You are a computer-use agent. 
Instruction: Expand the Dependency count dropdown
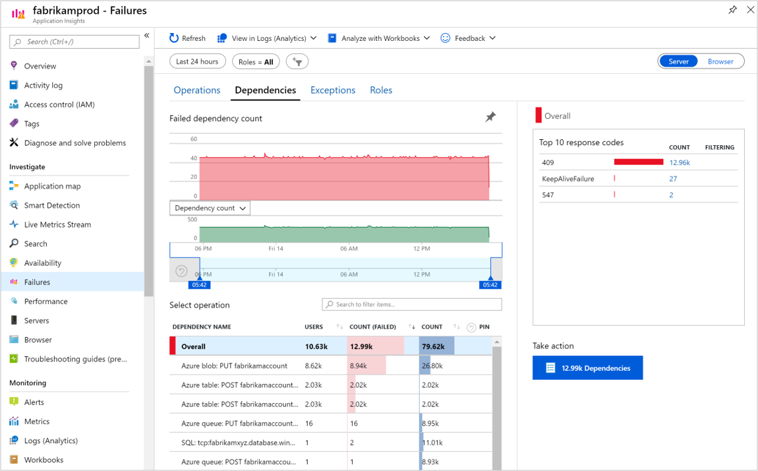pos(210,208)
